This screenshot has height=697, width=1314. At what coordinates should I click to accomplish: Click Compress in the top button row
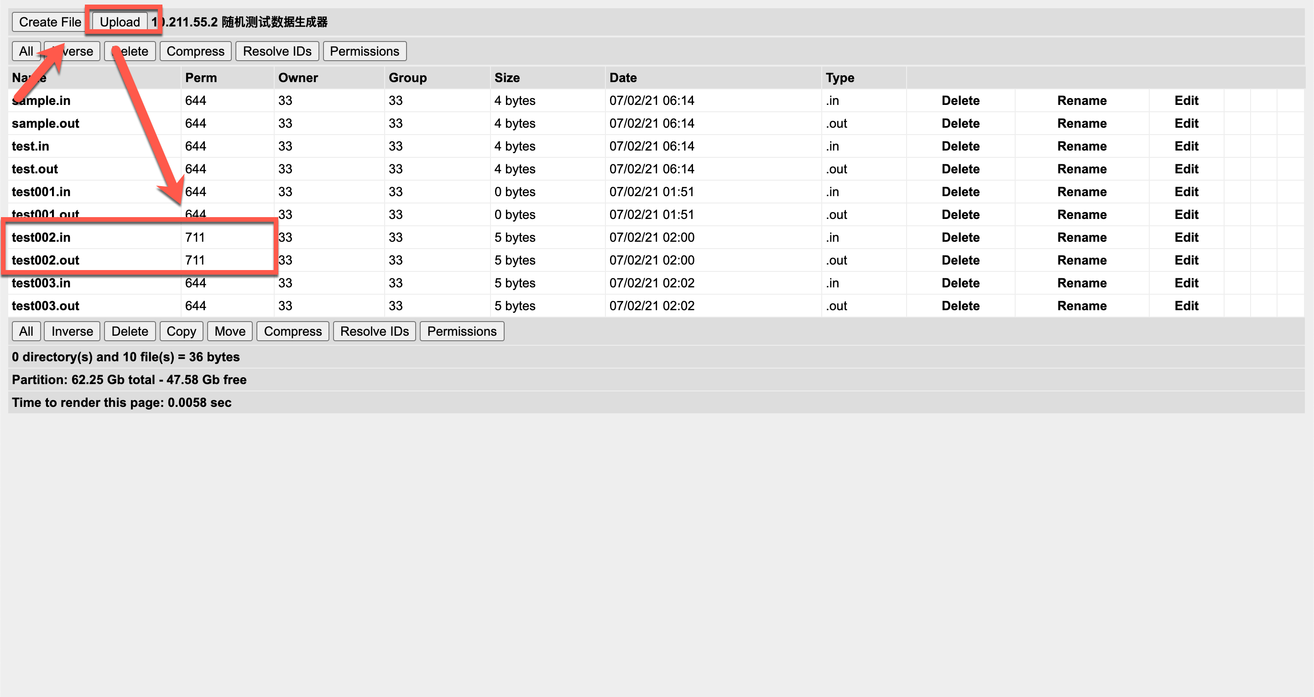[195, 51]
